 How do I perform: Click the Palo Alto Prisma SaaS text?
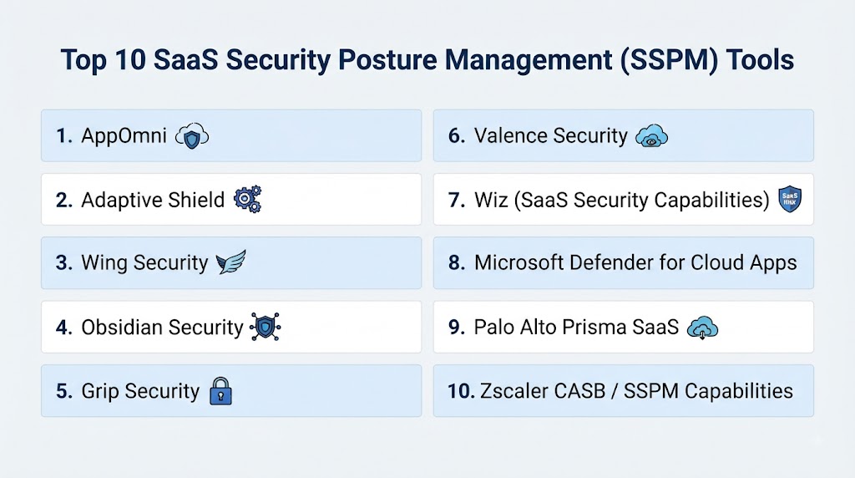(576, 327)
